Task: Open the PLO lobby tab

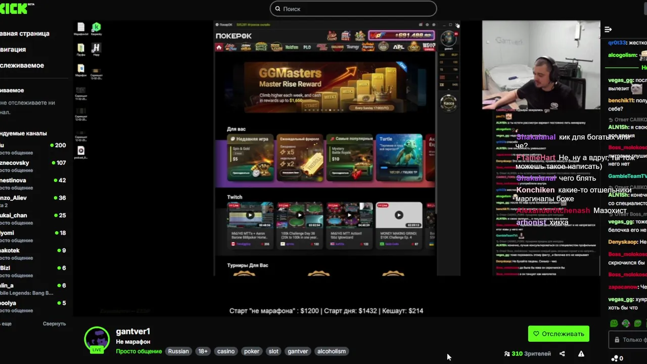Action: point(307,47)
